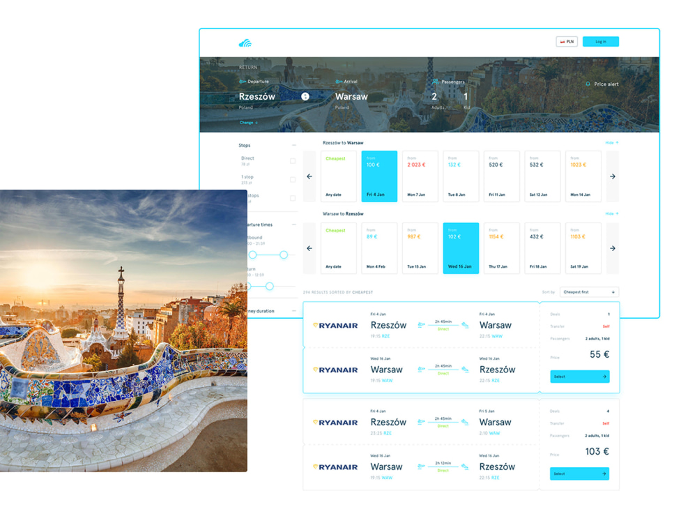This screenshot has height=523, width=697.
Task: Select return Sat 19 Jan 1103 € card
Action: [583, 248]
